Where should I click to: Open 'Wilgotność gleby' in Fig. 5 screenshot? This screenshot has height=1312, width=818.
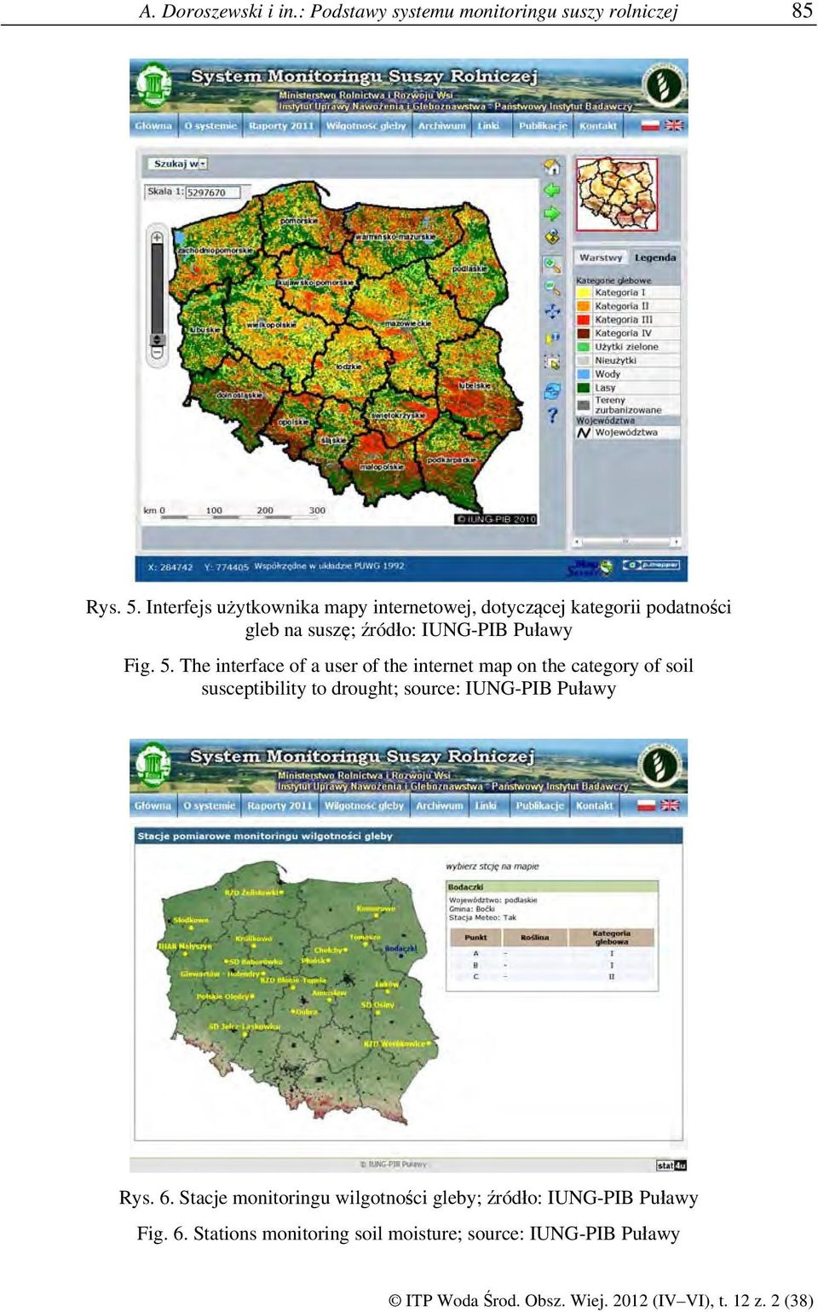click(366, 125)
